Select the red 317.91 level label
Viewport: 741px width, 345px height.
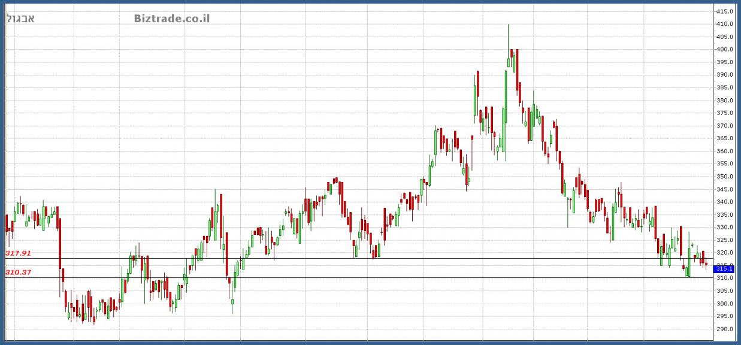18,253
